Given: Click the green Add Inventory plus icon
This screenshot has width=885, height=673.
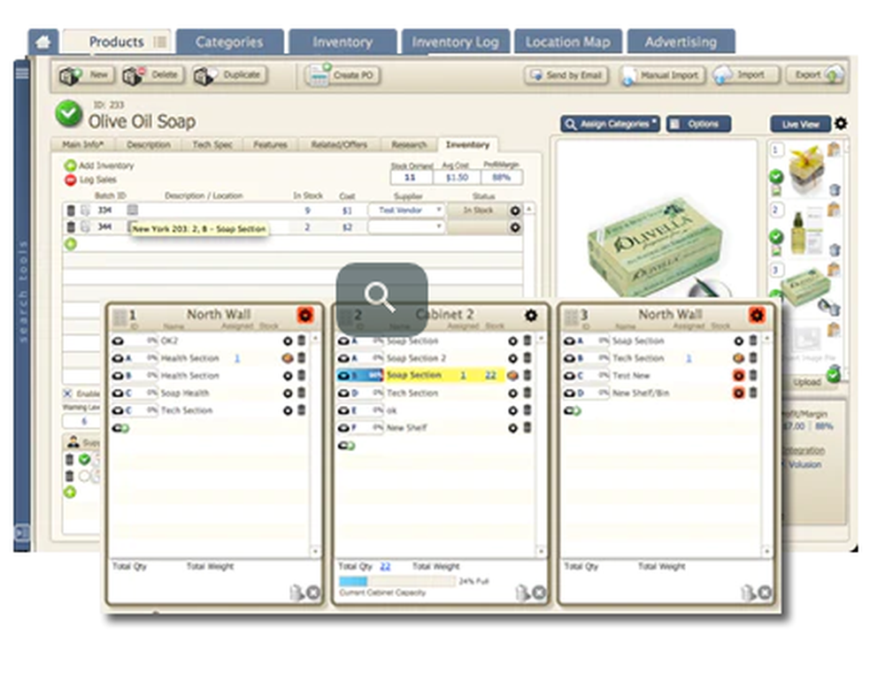Looking at the screenshot, I should point(70,165).
